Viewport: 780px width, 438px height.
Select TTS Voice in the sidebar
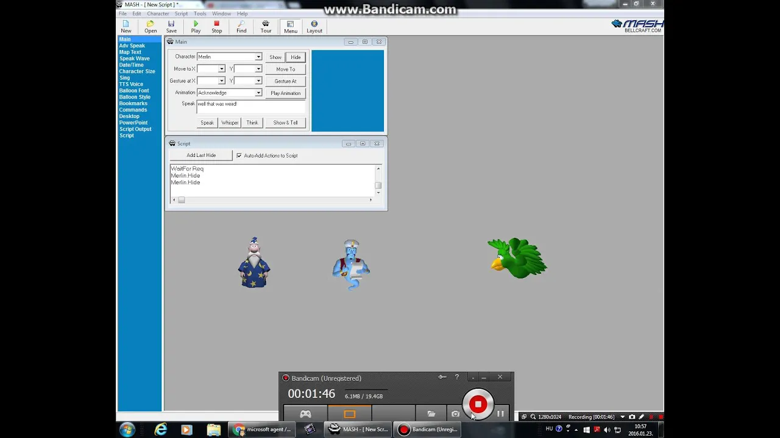point(131,84)
